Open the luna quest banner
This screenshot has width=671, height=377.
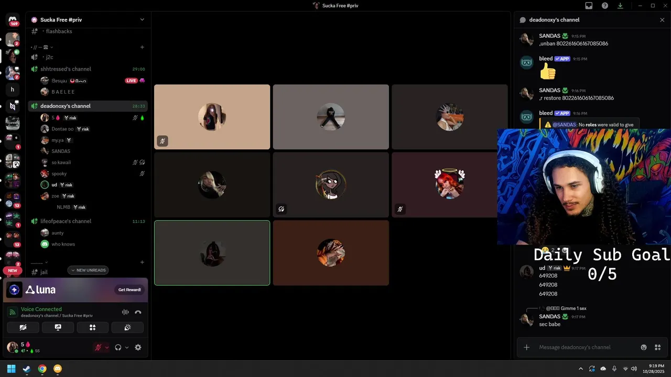75,290
